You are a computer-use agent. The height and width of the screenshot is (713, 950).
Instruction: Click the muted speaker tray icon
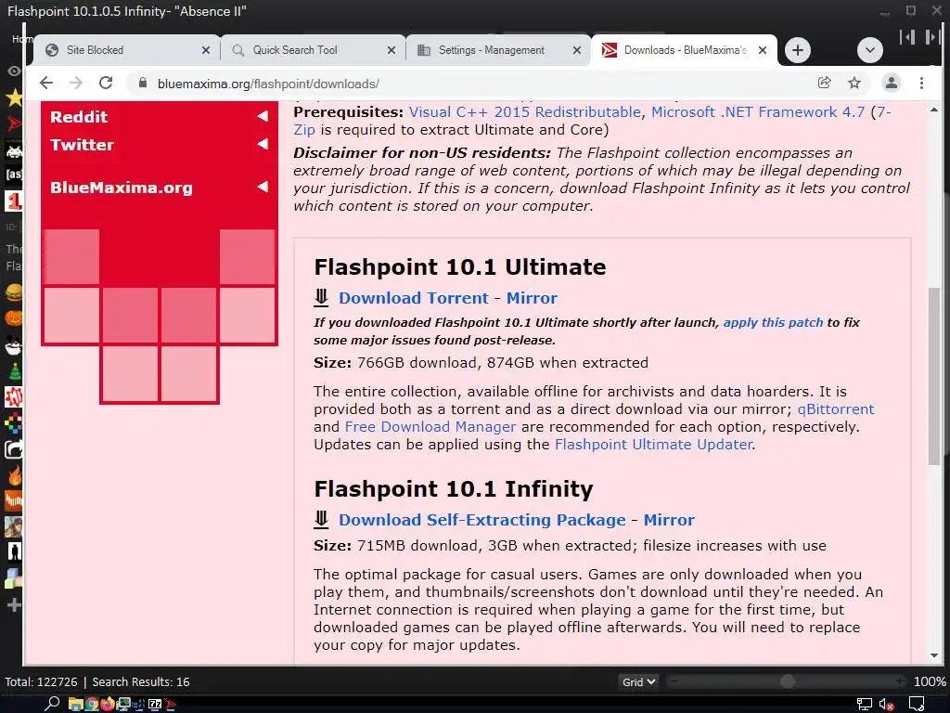(886, 705)
